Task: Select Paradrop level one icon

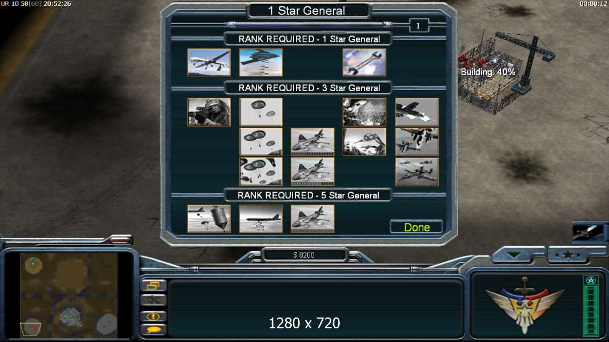Action: click(x=261, y=112)
